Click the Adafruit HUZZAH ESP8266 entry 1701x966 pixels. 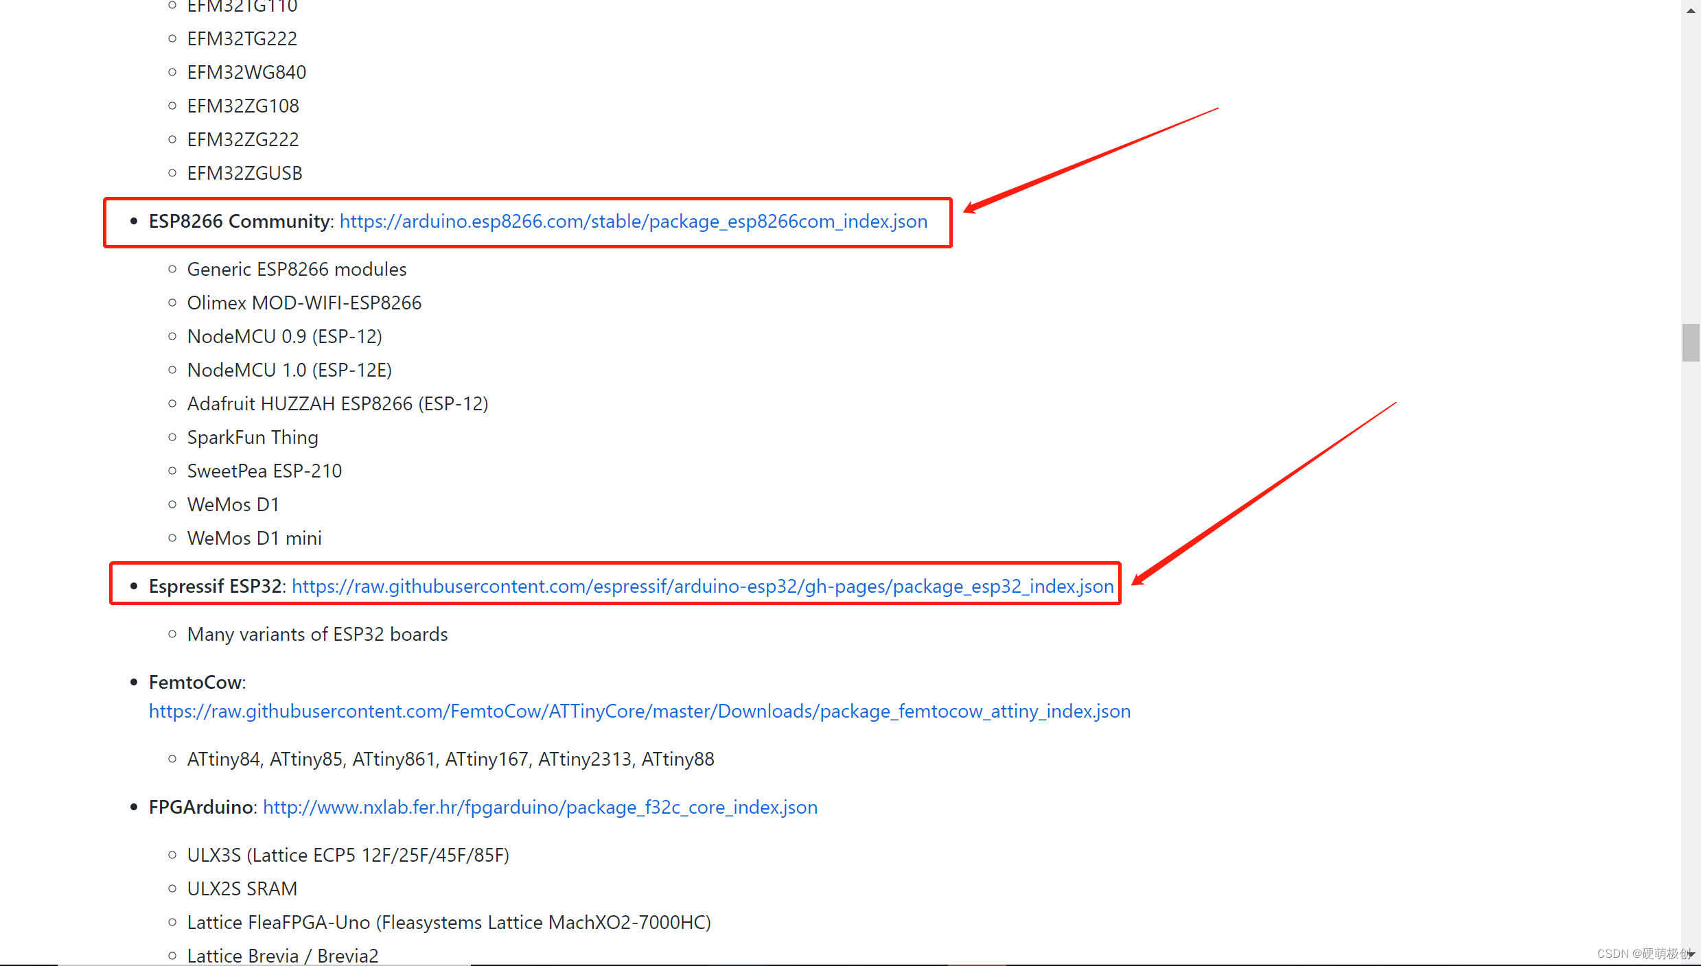[x=337, y=404]
